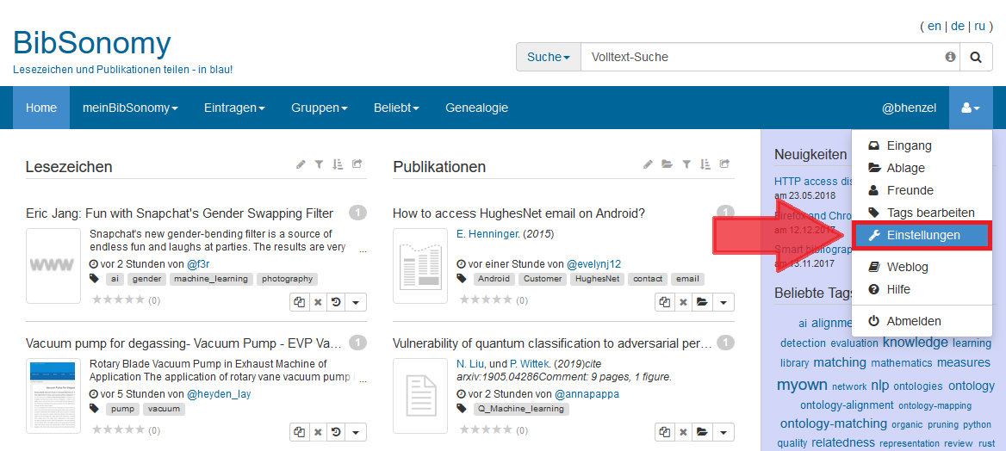
Task: Copy the Eric Jang Snapchat bookmark post
Action: (x=299, y=302)
